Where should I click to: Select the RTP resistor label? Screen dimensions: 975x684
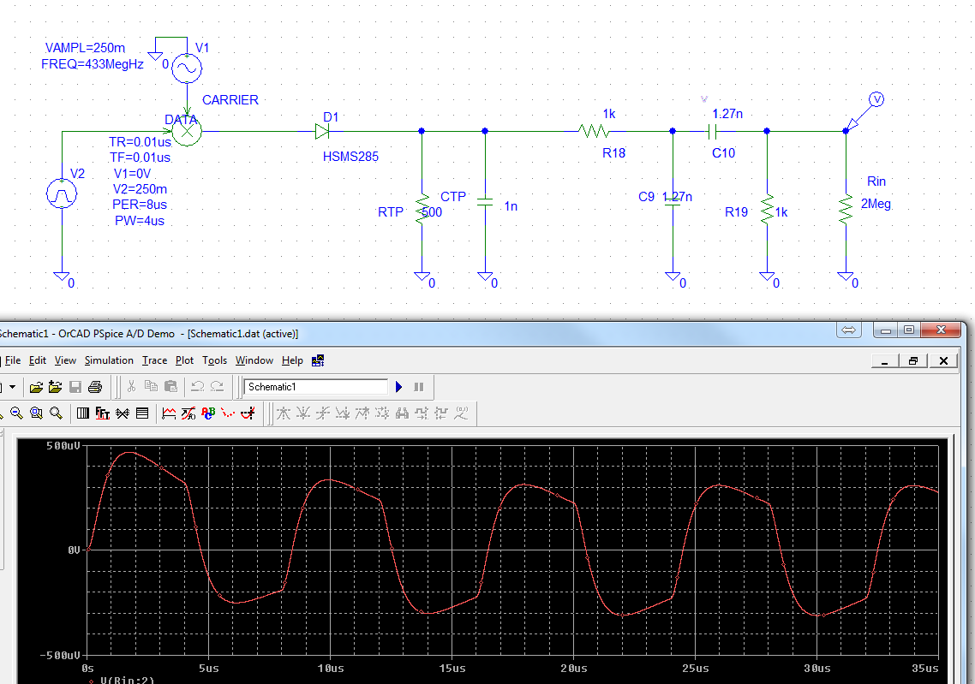pos(391,211)
